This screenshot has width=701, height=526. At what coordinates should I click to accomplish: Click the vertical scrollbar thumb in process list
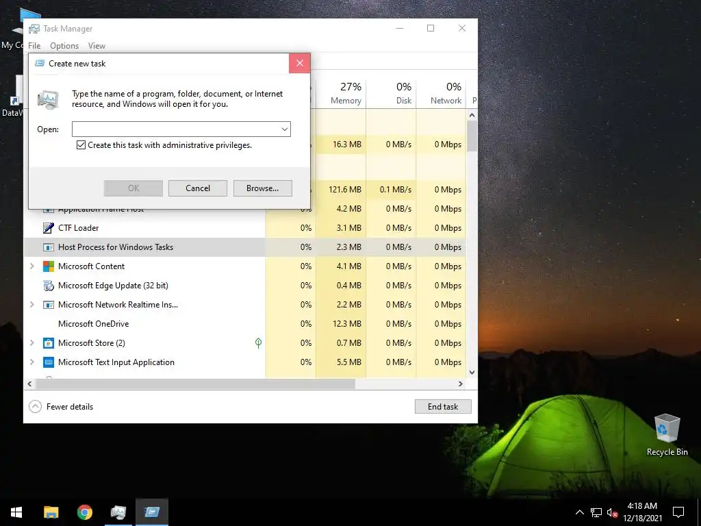point(472,136)
